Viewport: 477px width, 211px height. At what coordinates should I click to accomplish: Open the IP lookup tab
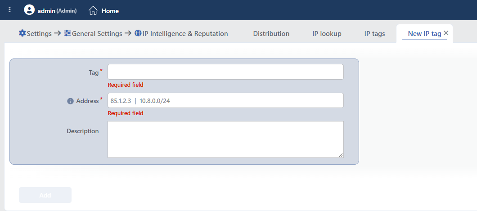coord(327,34)
